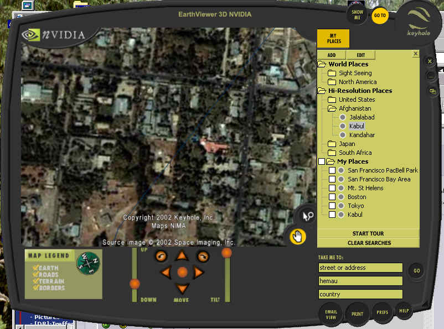The image size is (444, 329).
Task: Move map up with the up arrow
Action: pyautogui.click(x=182, y=255)
